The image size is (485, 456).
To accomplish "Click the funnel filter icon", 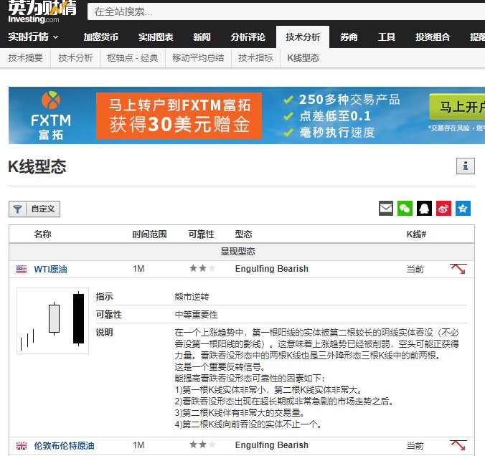I will [x=18, y=209].
